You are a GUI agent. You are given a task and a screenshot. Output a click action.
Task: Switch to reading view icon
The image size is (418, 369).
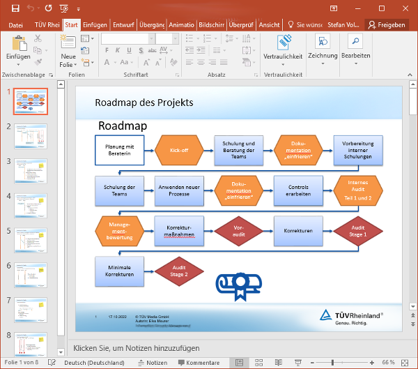click(x=277, y=363)
